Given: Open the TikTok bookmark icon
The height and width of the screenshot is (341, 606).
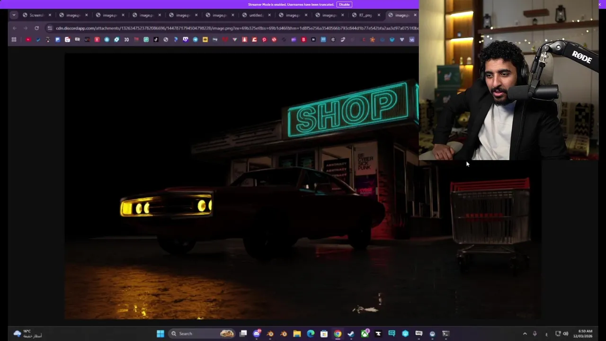Looking at the screenshot, I should coord(156,40).
